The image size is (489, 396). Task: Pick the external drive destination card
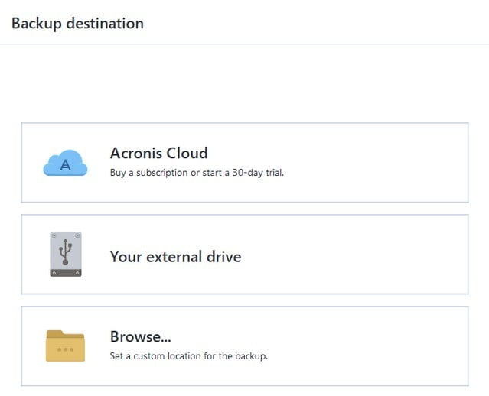point(245,255)
